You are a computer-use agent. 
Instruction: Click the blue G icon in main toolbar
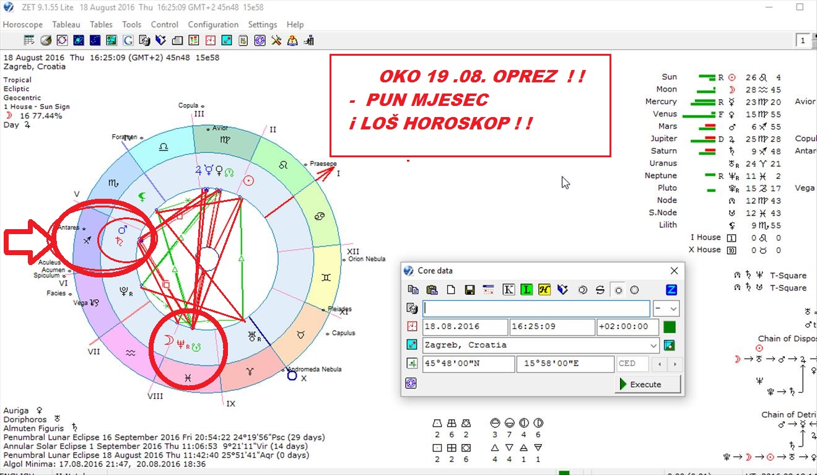pos(128,41)
